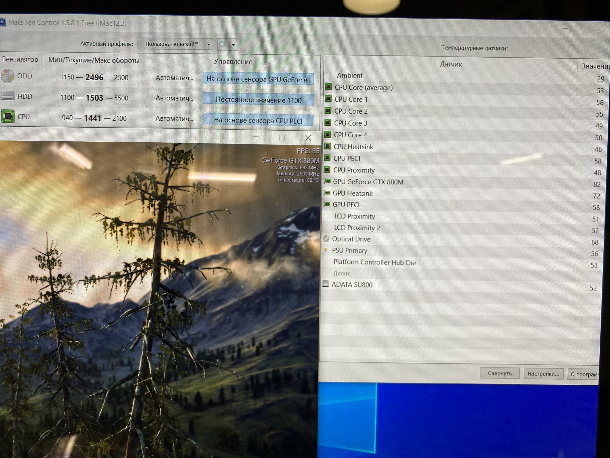
Task: Open Настройки... preferences
Action: point(543,373)
